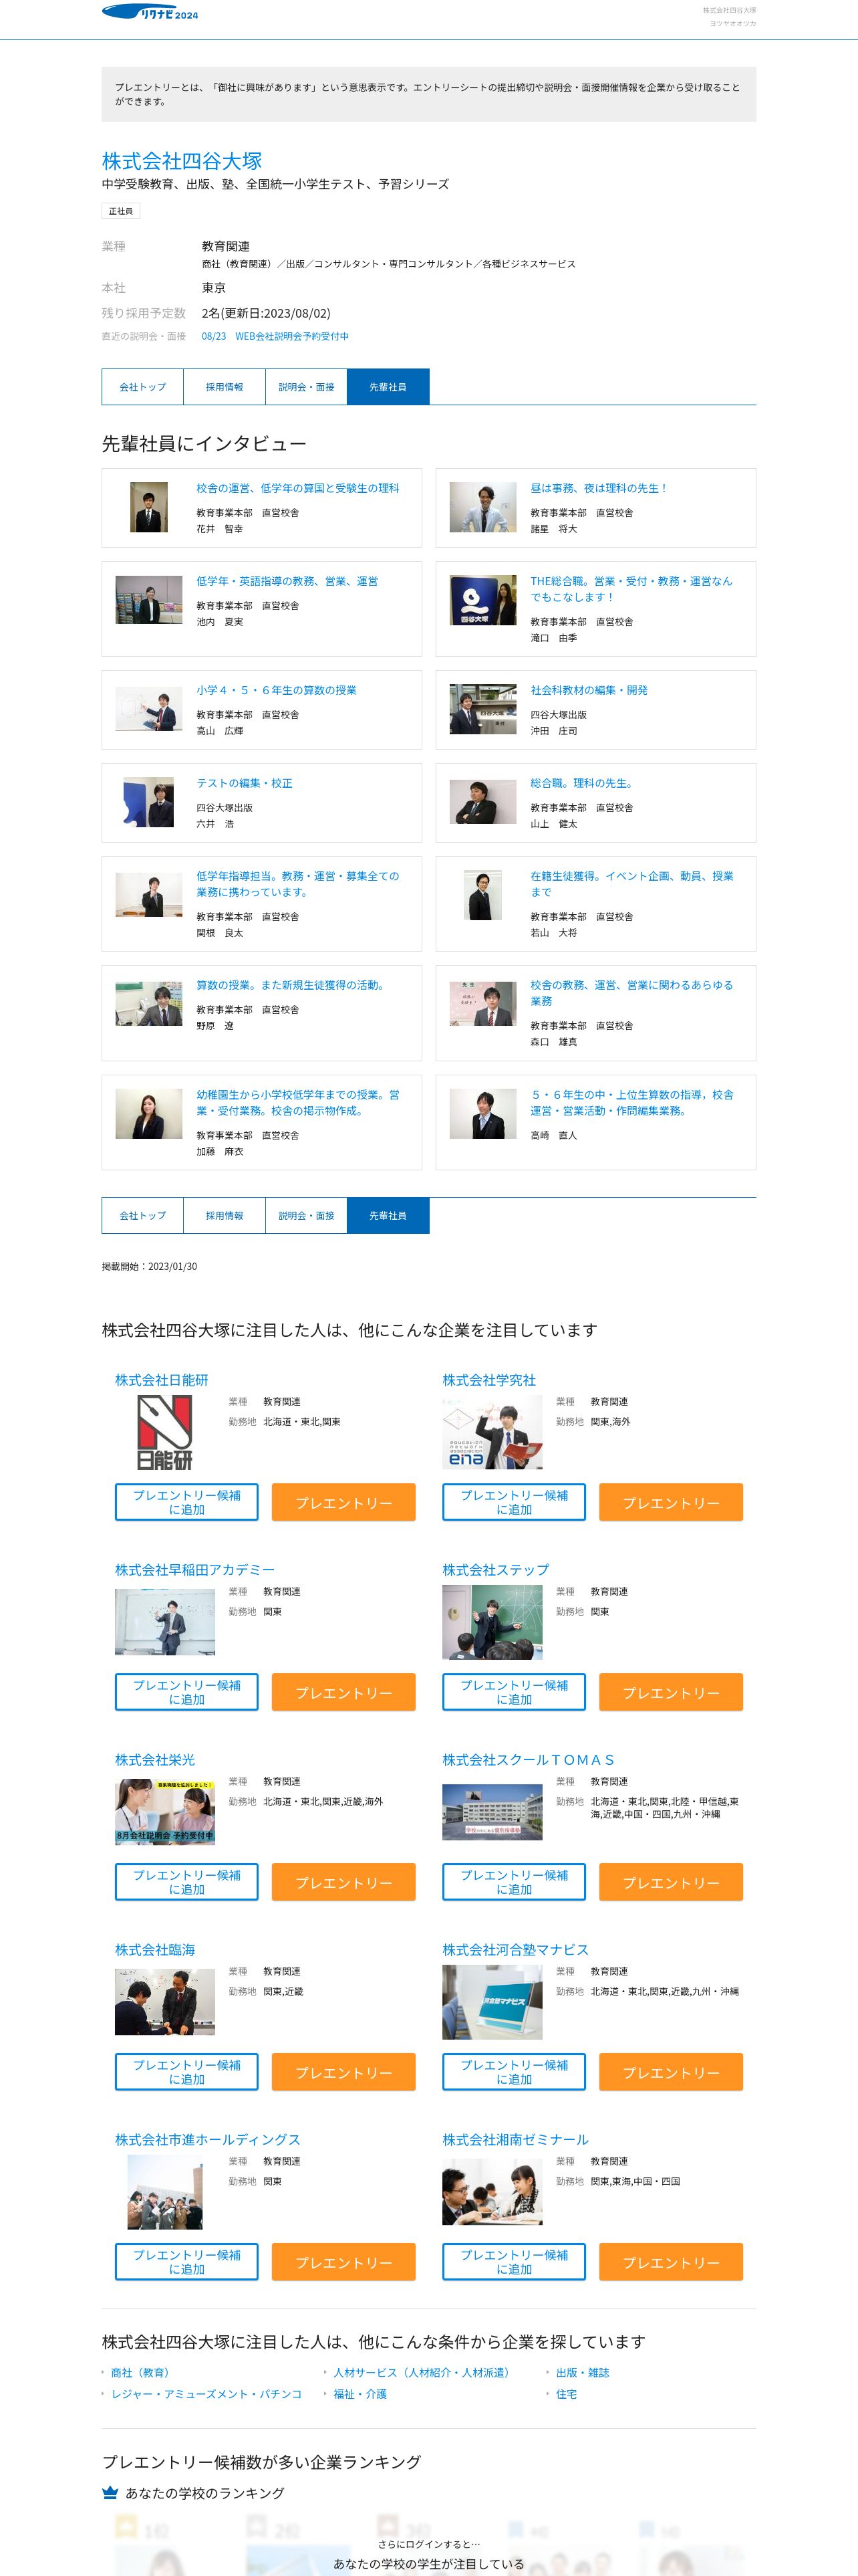Open the 説明会・面接 tab below the interview list
This screenshot has width=858, height=2576.
(x=307, y=1215)
